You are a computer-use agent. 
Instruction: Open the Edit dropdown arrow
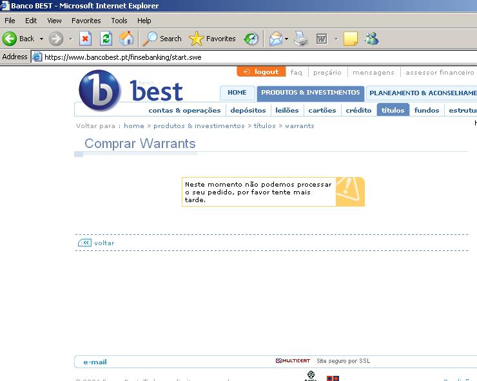point(336,39)
